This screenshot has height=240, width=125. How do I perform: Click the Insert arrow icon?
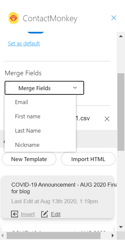pyautogui.click(x=15, y=214)
